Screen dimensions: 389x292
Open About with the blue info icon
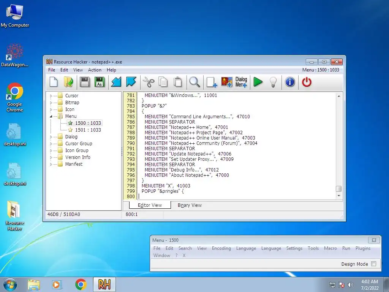pos(290,82)
